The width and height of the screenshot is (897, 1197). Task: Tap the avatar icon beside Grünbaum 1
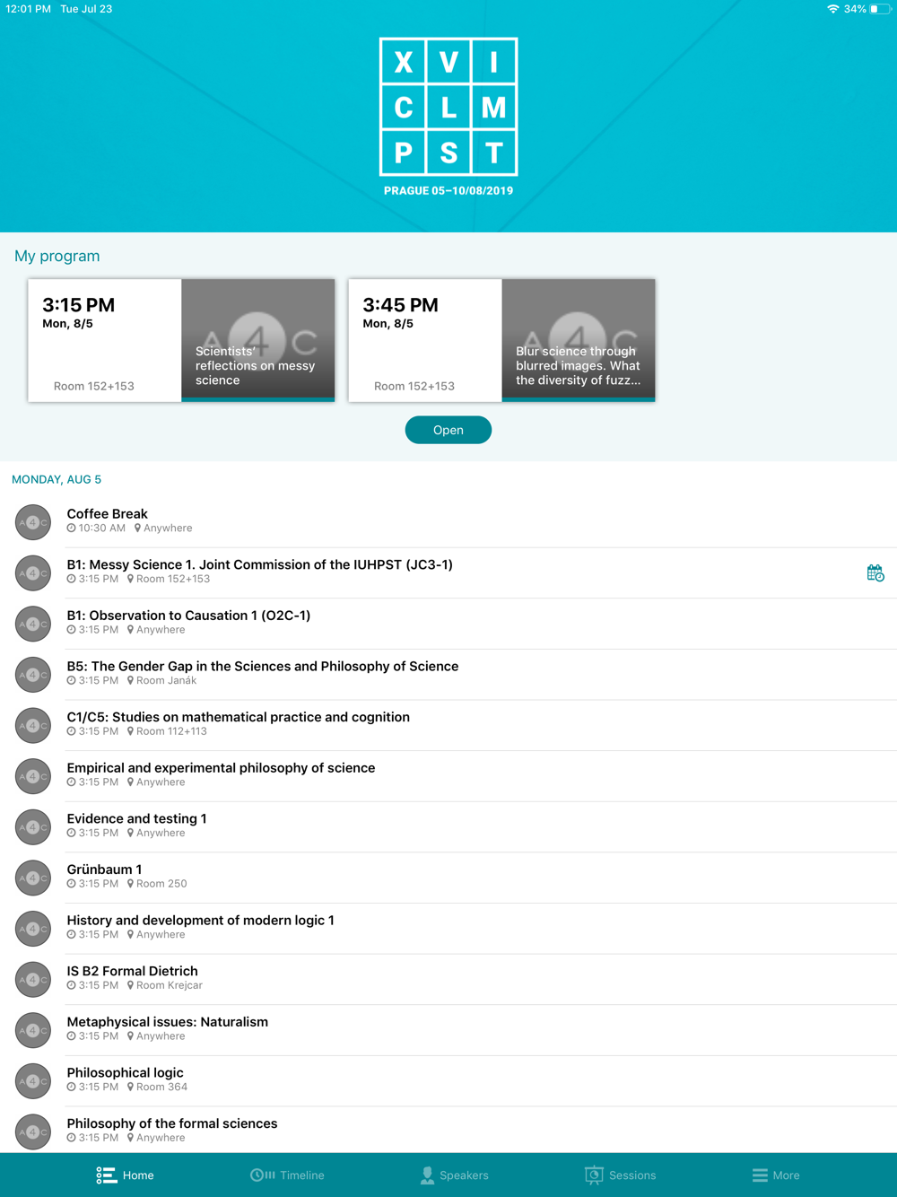click(x=33, y=878)
